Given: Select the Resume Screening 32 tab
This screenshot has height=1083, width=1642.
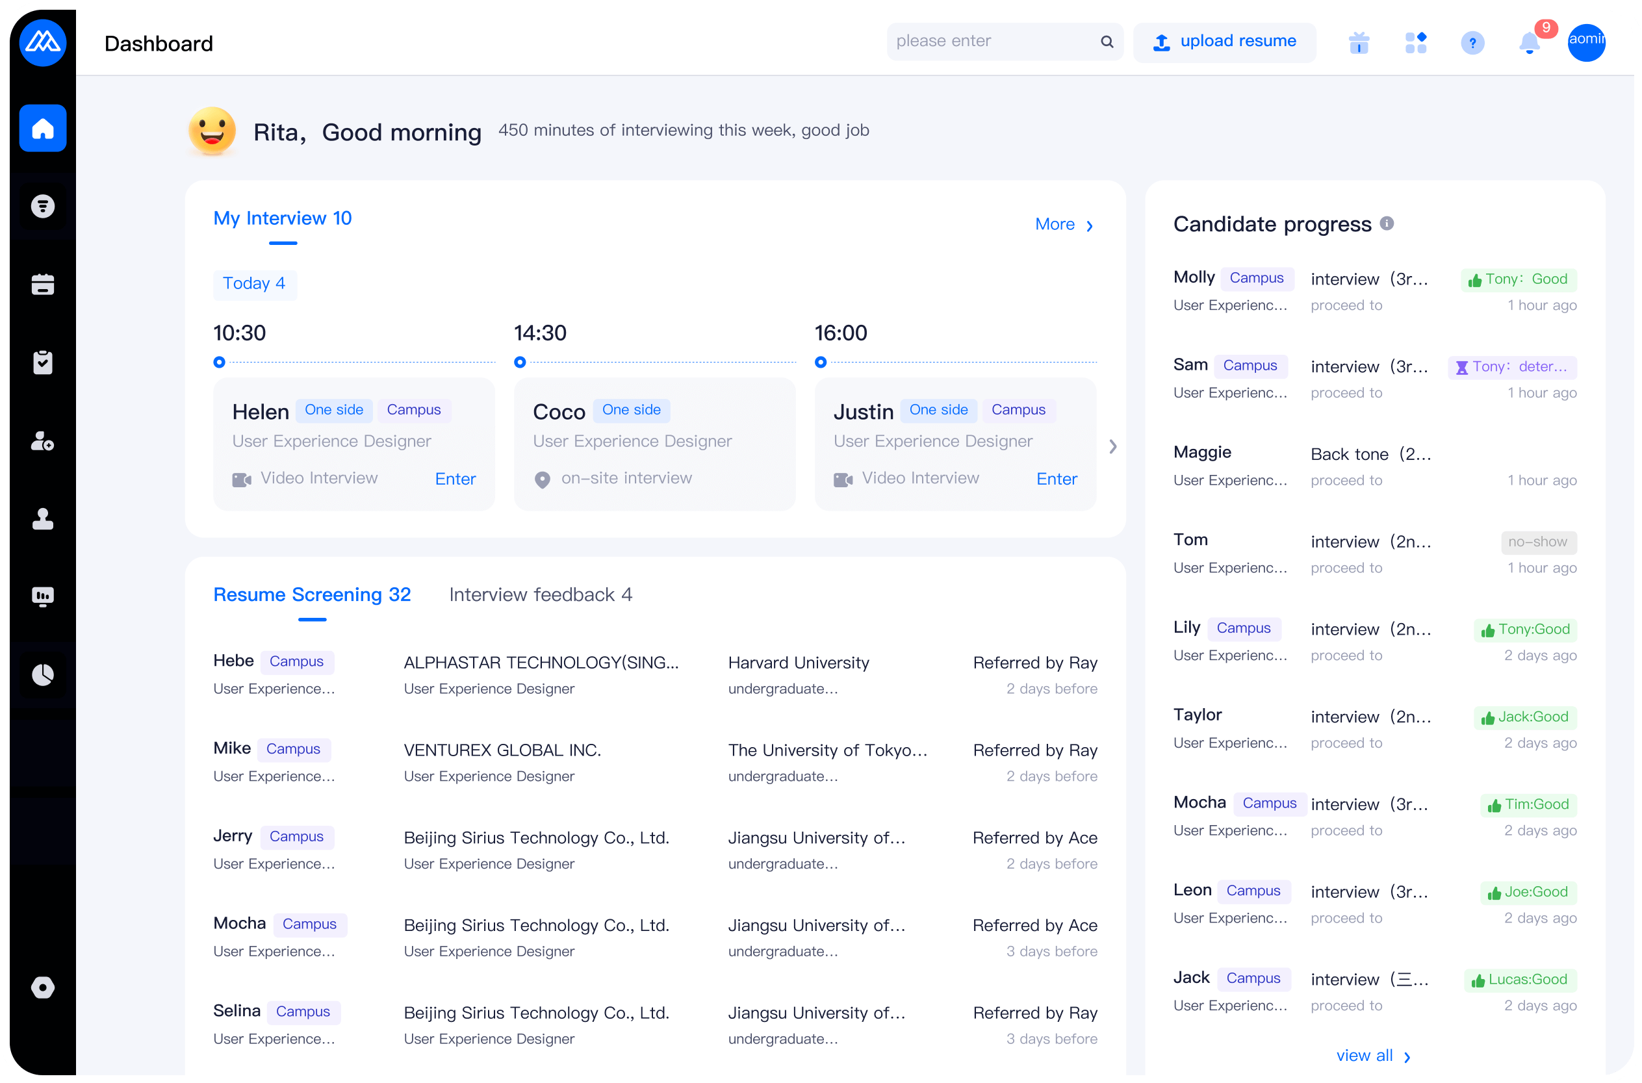Looking at the screenshot, I should coord(313,594).
